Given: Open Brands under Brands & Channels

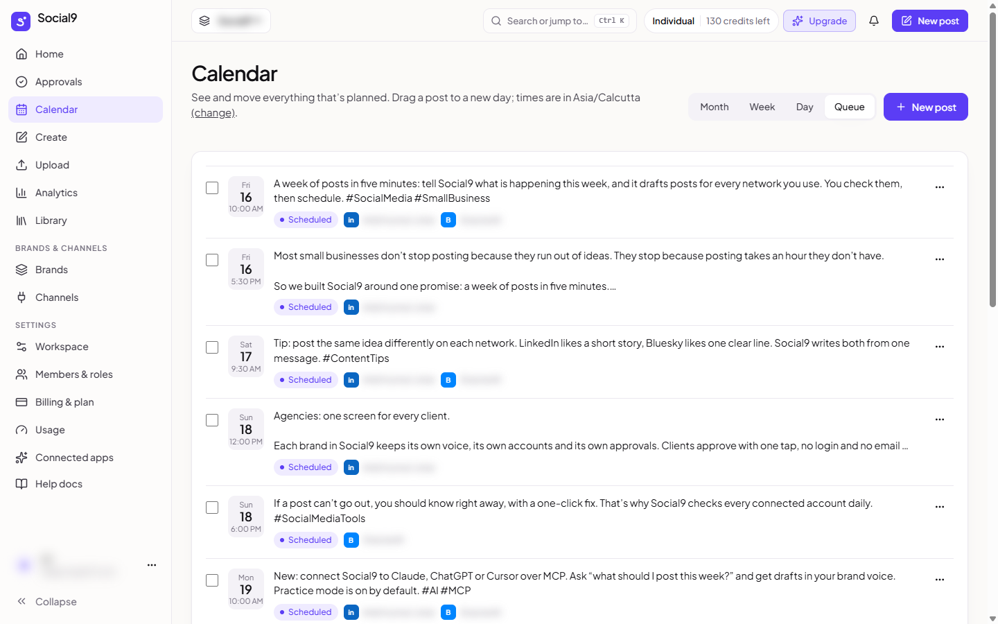Looking at the screenshot, I should coord(85,270).
